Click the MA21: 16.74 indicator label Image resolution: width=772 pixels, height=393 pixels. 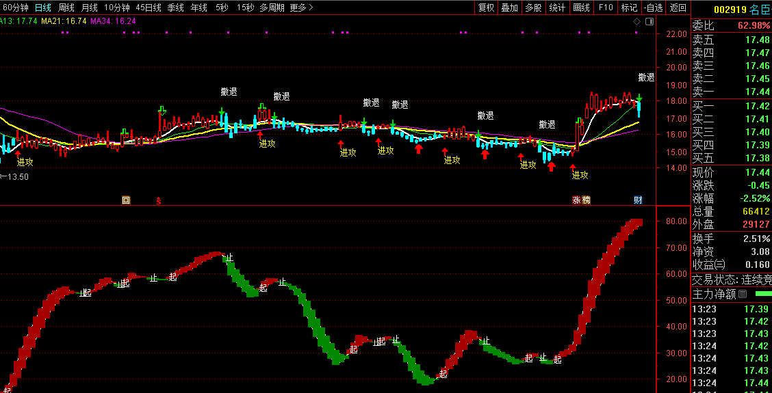pos(64,21)
